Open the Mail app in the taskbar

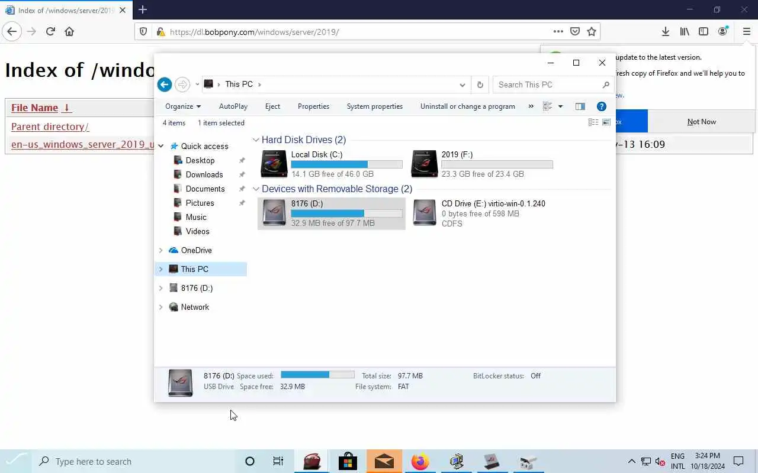(x=384, y=461)
